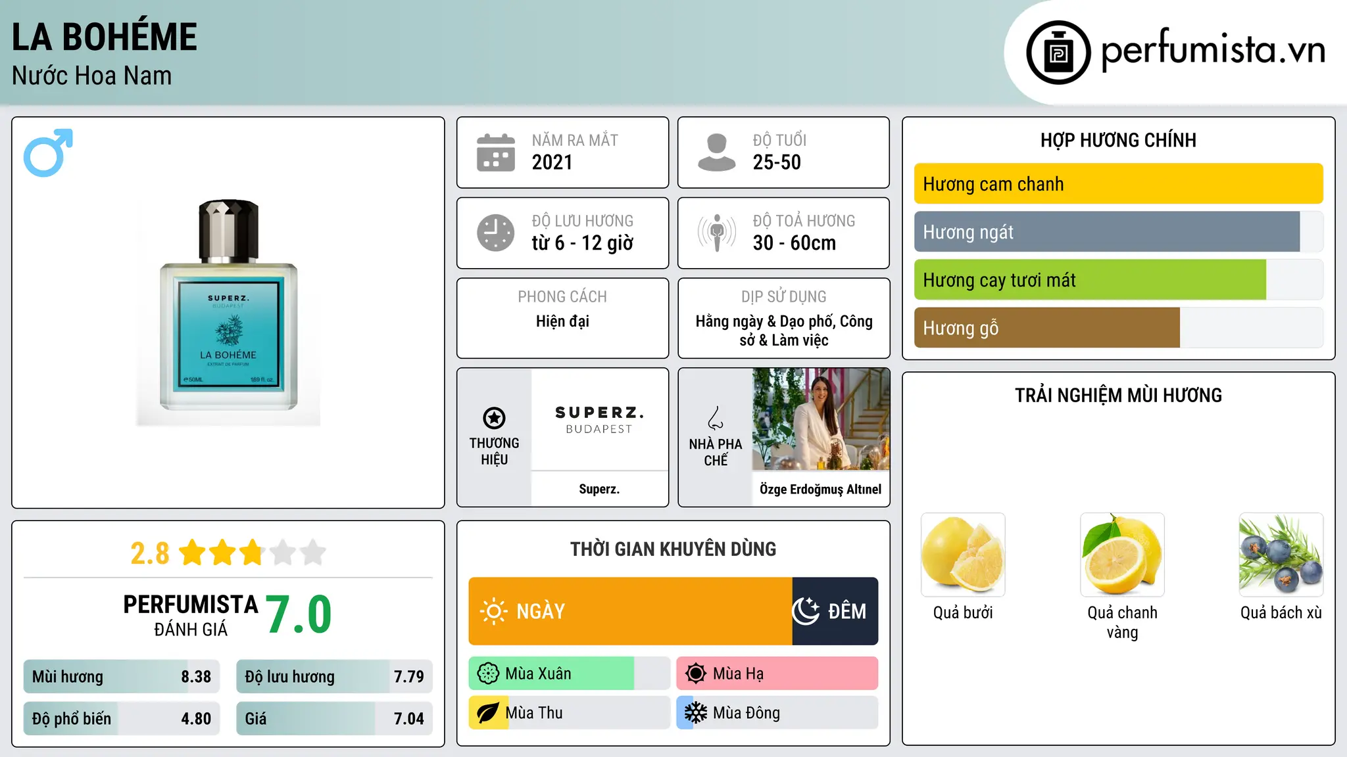Open the perfumer's photo
1347x757 pixels.
point(821,419)
